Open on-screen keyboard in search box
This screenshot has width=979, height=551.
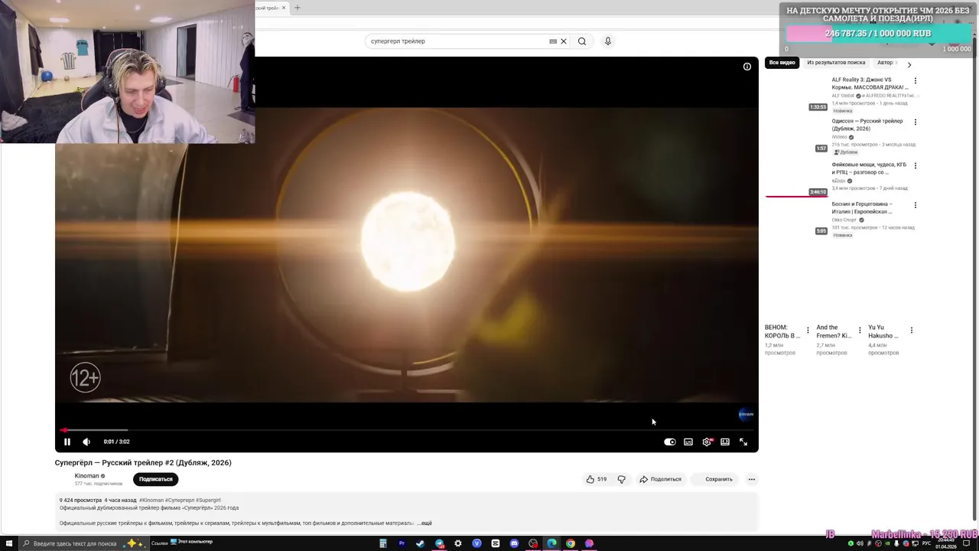[x=553, y=41]
